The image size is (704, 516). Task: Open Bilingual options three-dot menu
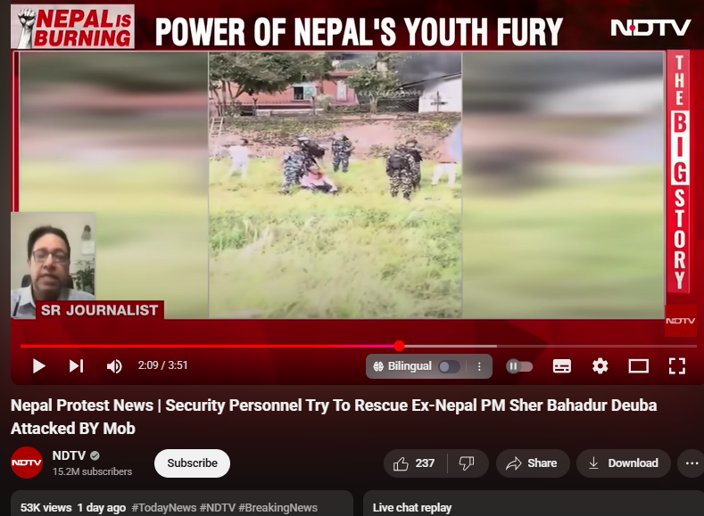pyautogui.click(x=479, y=366)
